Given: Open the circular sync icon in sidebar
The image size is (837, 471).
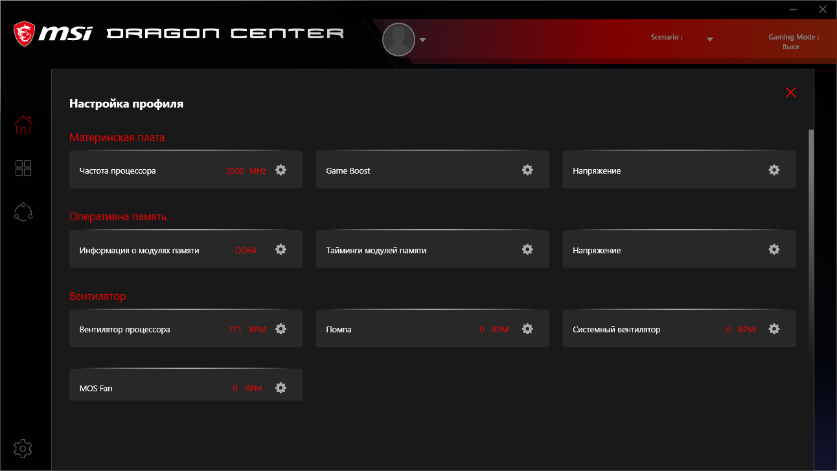Looking at the screenshot, I should coord(23,212).
